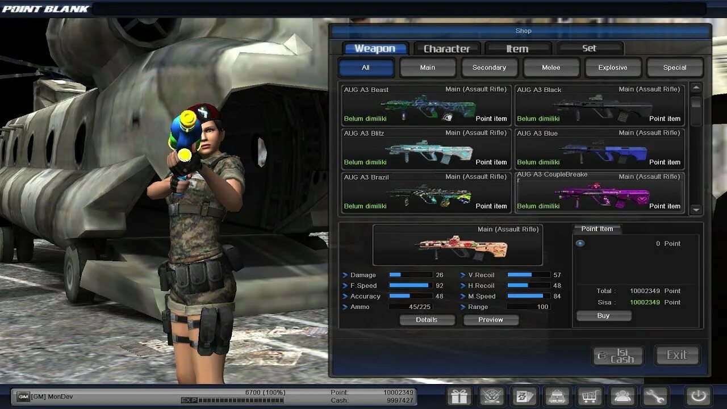Click the player name MonDev
This screenshot has width=727, height=409.
click(x=60, y=397)
